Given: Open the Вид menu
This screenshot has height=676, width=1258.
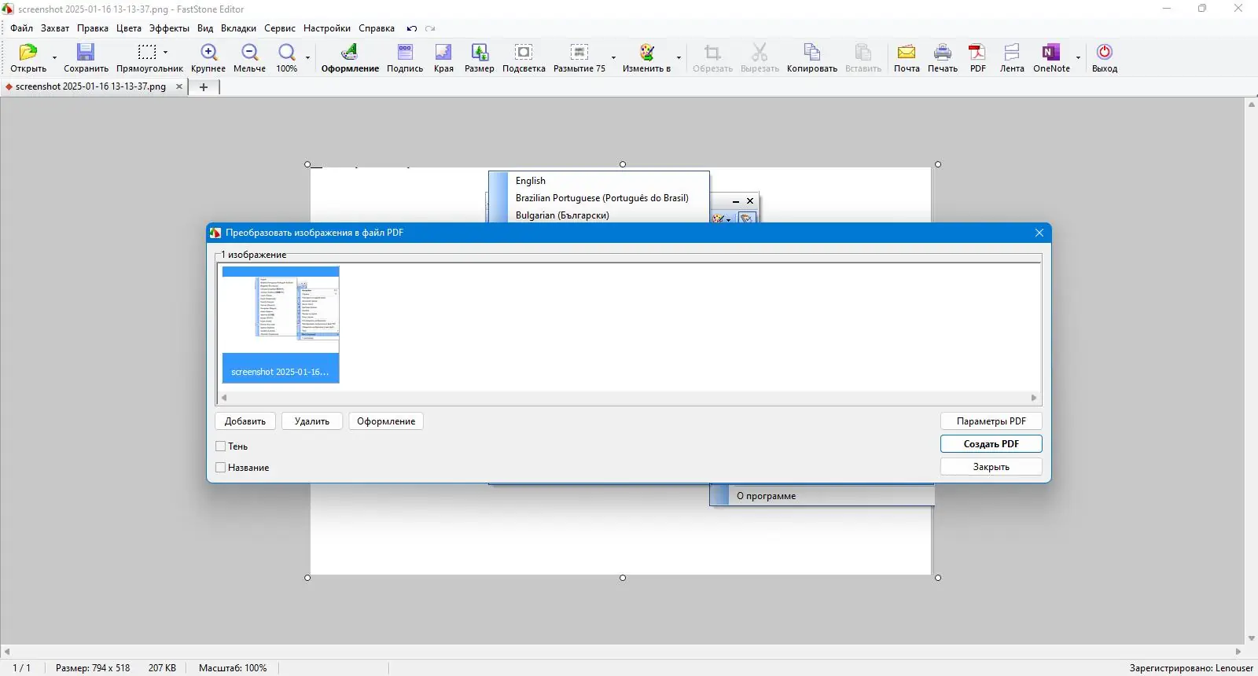Looking at the screenshot, I should 205,28.
